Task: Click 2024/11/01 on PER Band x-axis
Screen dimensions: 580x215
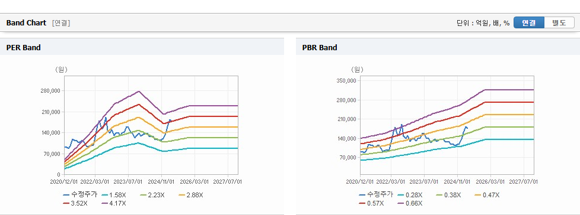Action: tap(162, 181)
